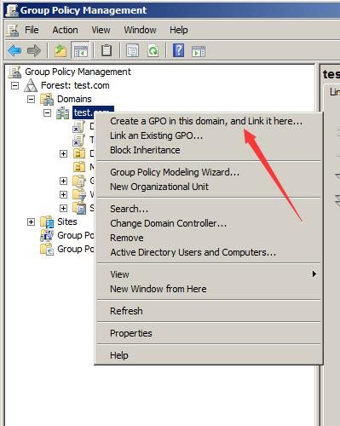This screenshot has height=426, width=340.
Task: Click the Group Policy Objects folder icon on the 'G' row
Action: pos(79,181)
